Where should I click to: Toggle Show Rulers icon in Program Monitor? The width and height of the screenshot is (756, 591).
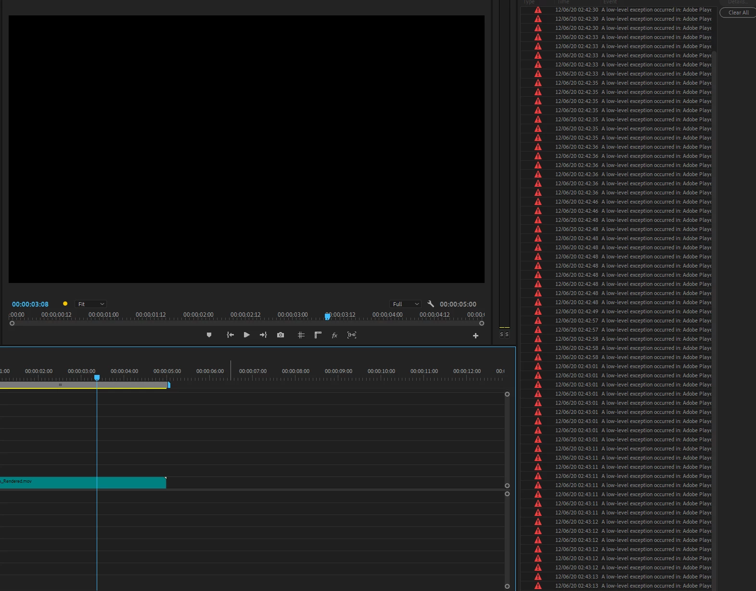coord(318,335)
